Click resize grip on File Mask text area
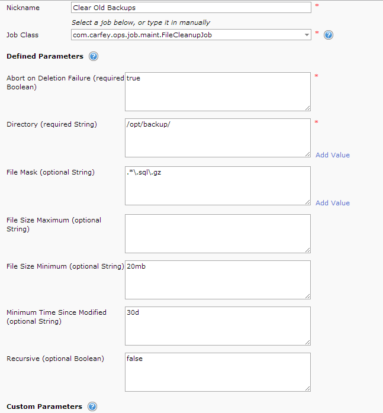The height and width of the screenshot is (413, 383). click(x=307, y=202)
